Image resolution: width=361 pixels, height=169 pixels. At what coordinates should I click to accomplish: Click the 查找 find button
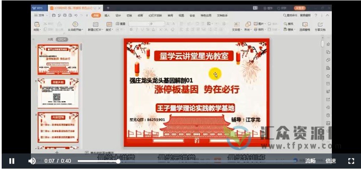coord(289,24)
